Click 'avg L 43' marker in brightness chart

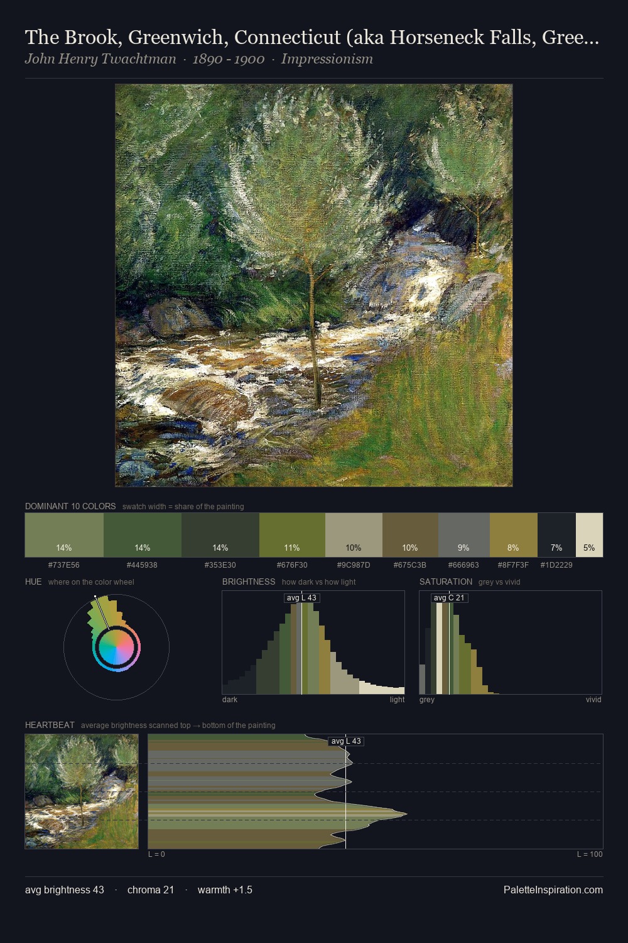pyautogui.click(x=301, y=598)
